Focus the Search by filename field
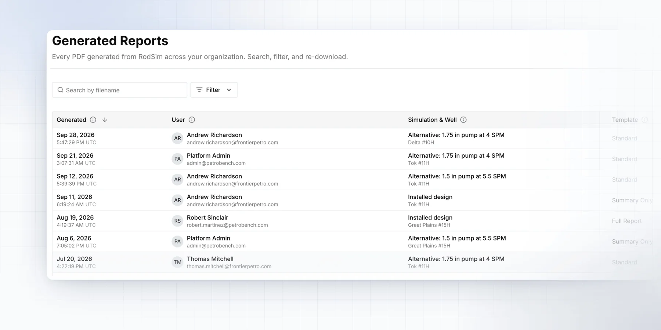This screenshot has width=661, height=330. pyautogui.click(x=119, y=90)
